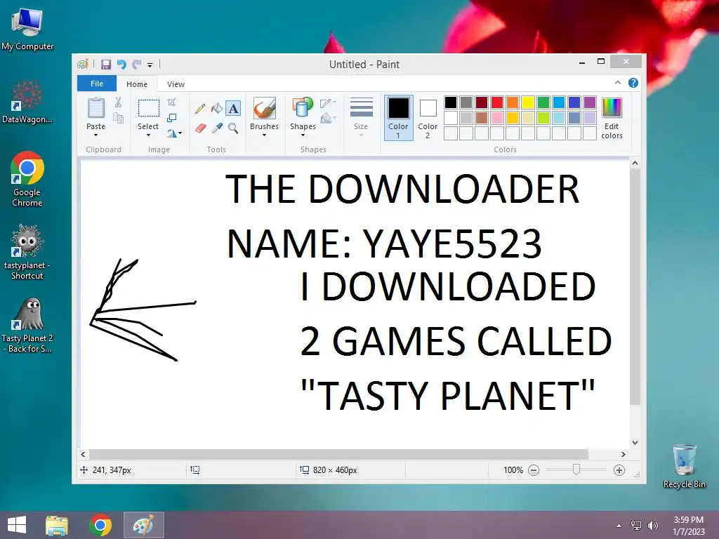This screenshot has width=719, height=539.
Task: Click the zoom slider handle
Action: pos(576,470)
